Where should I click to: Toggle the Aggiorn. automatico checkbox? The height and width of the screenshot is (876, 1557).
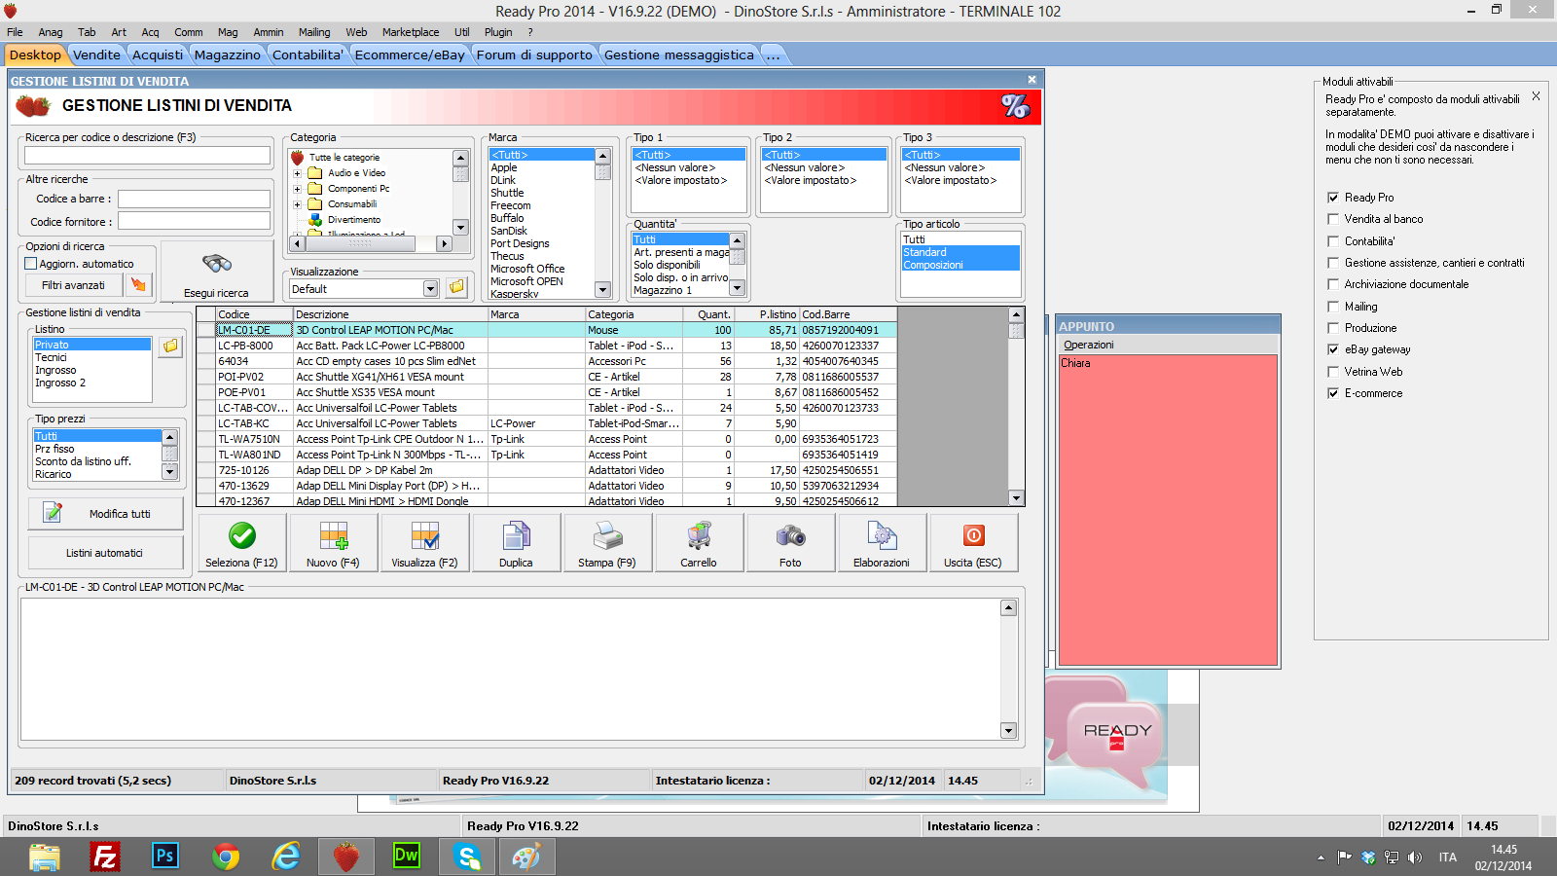pyautogui.click(x=31, y=264)
